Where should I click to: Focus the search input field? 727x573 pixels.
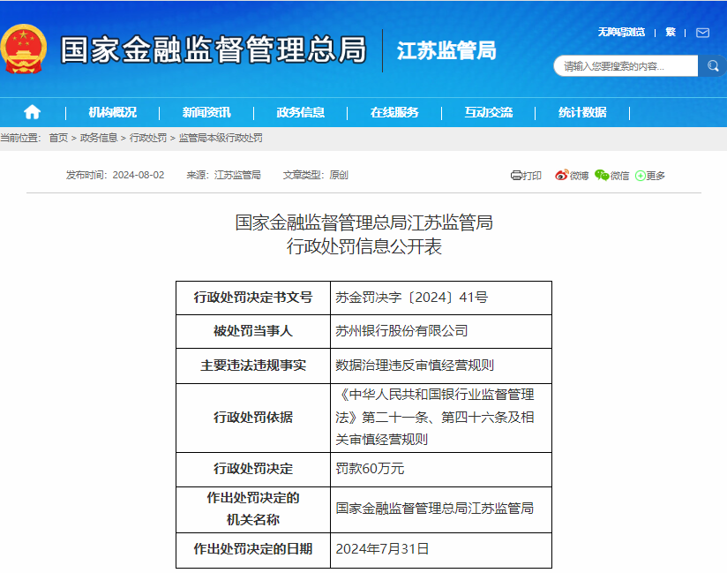click(x=626, y=66)
